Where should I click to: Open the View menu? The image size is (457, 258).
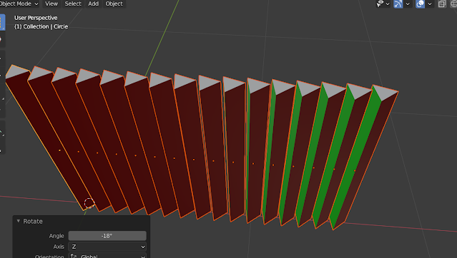click(x=51, y=4)
